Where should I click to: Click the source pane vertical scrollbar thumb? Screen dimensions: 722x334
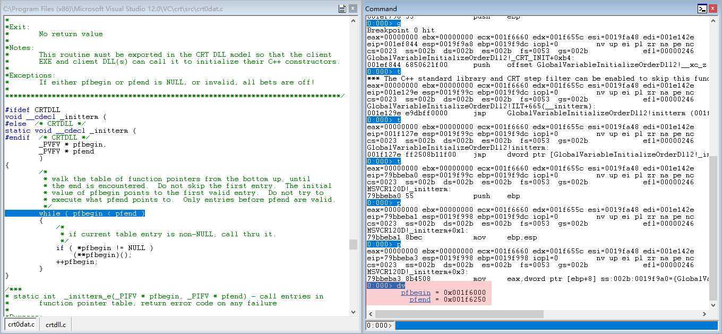[353, 244]
